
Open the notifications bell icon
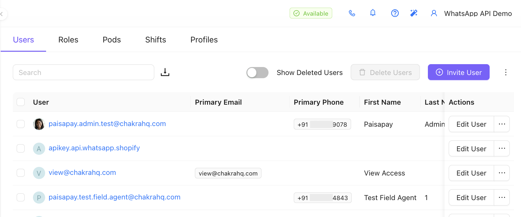click(373, 13)
